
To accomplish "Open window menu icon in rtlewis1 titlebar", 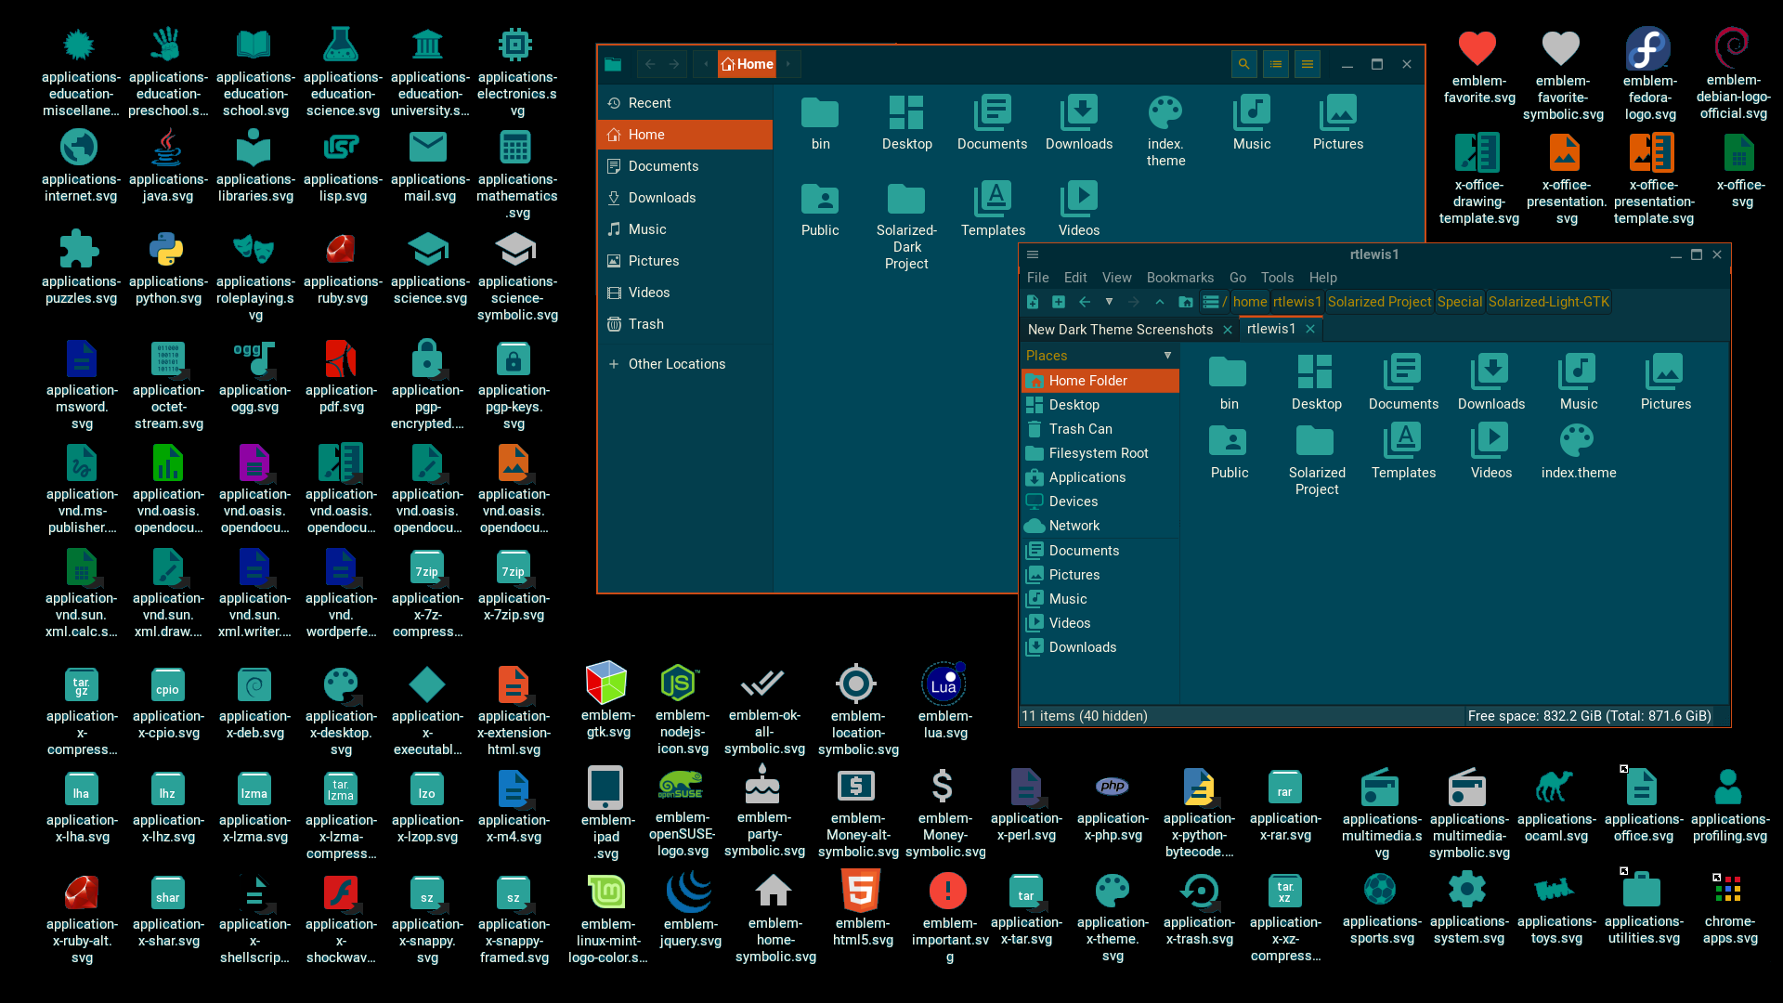I will point(1032,254).
